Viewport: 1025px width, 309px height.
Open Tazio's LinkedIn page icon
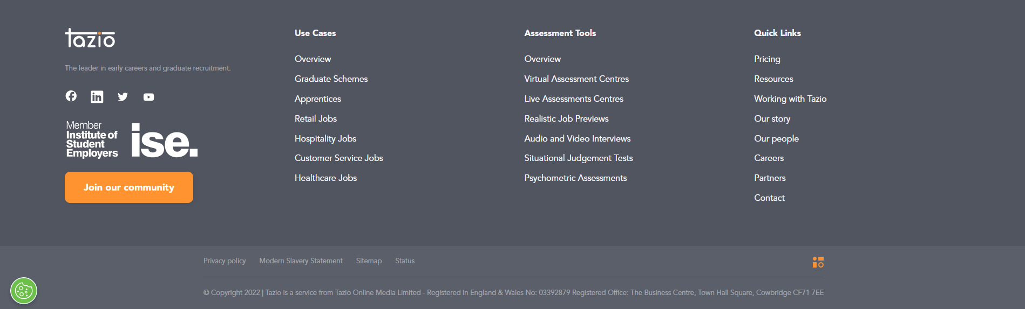coord(97,97)
